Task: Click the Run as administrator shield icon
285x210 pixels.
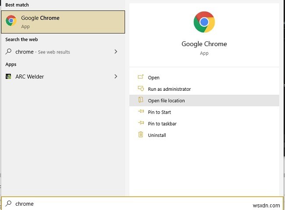Action: (x=141, y=89)
